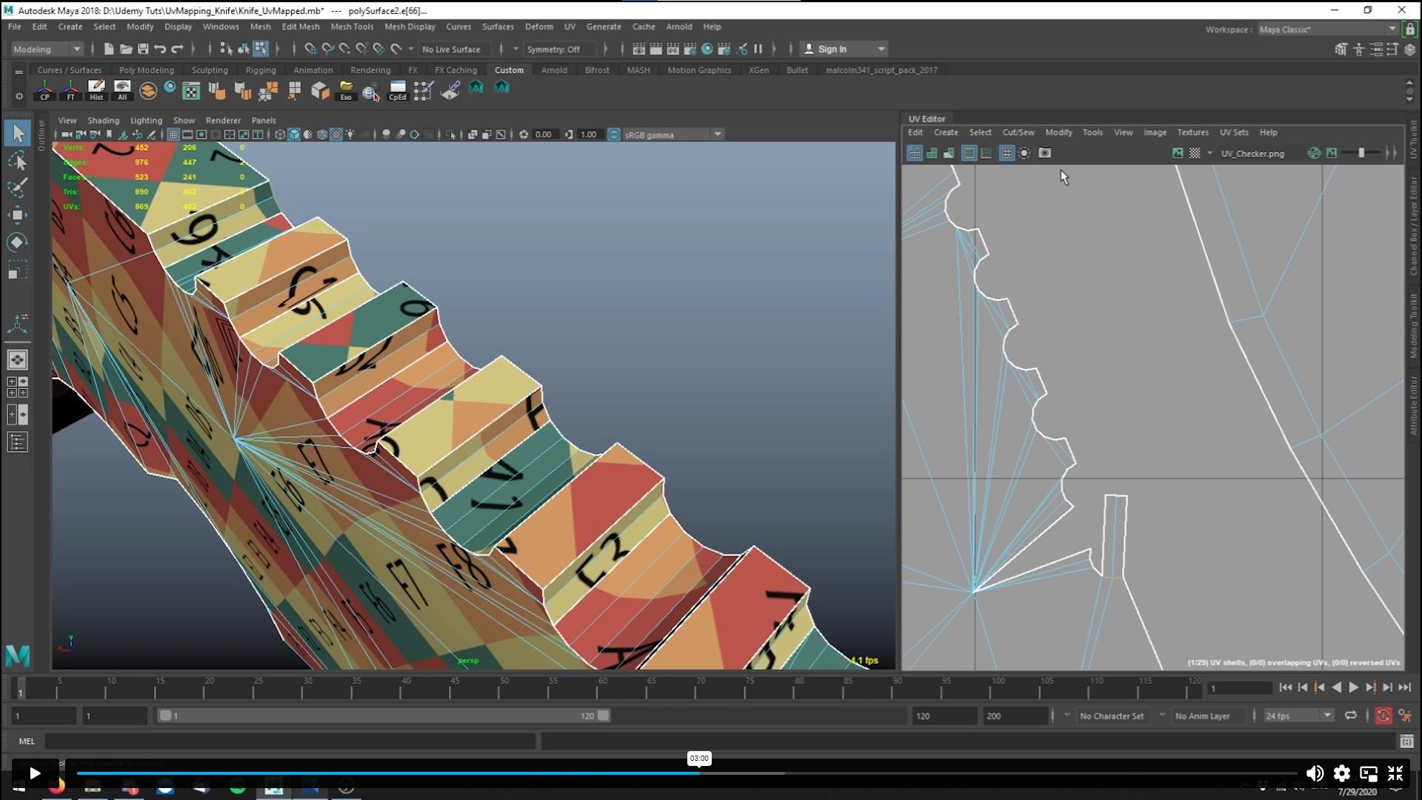The width and height of the screenshot is (1422, 800).
Task: Select single-pane layout icon
Action: 18,359
